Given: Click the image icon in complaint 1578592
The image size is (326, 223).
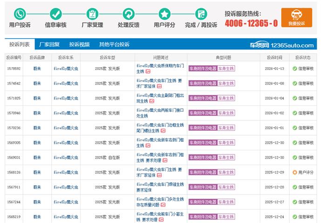Looking at the screenshot, I should point(148,72).
